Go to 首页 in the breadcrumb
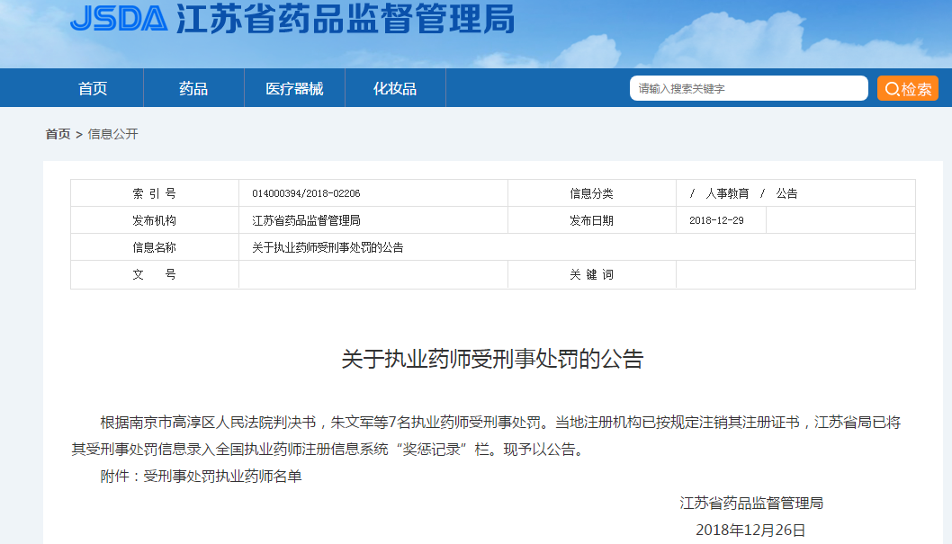This screenshot has width=952, height=544. coord(58,134)
